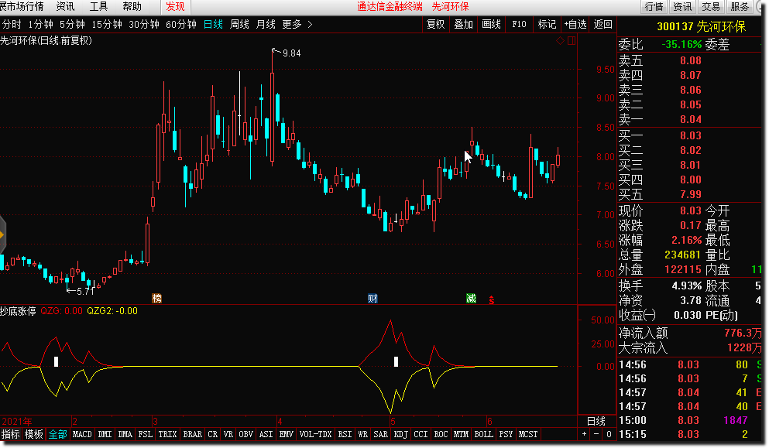The height and width of the screenshot is (448, 769).
Task: Select the 30分钟 period
Action: pyautogui.click(x=144, y=24)
